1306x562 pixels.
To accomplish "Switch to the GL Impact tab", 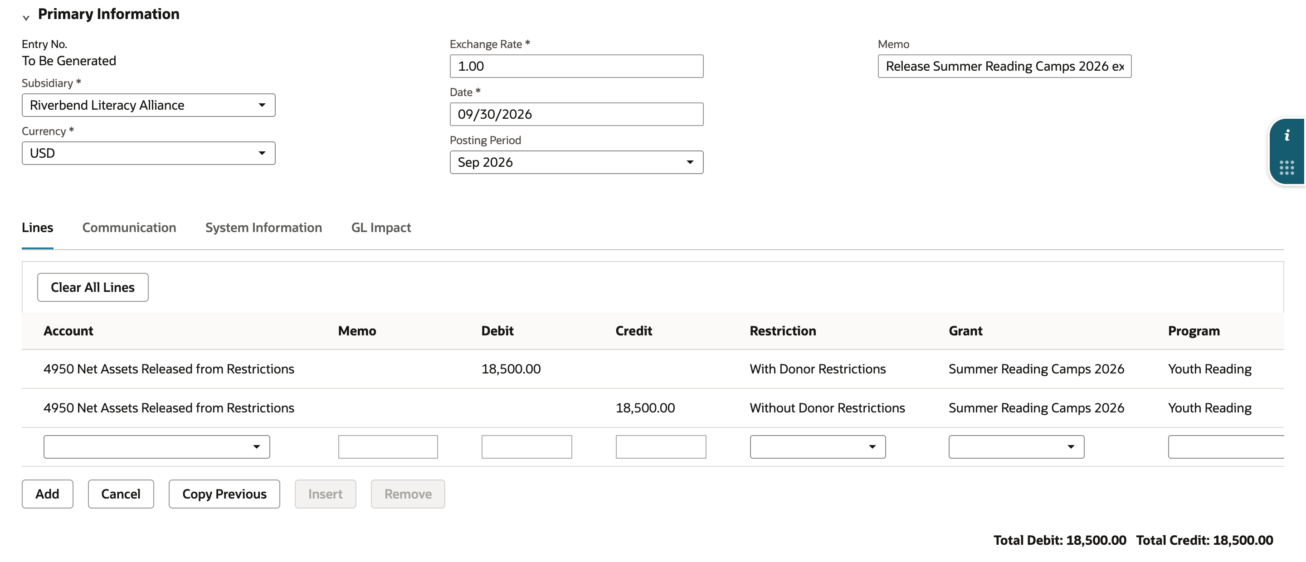I will [381, 228].
